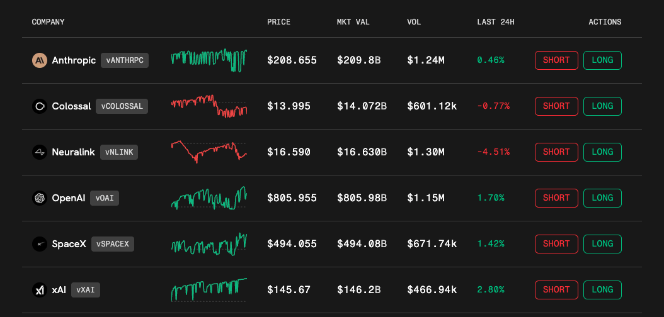
Task: Sort by LAST 24H column header
Action: click(496, 22)
